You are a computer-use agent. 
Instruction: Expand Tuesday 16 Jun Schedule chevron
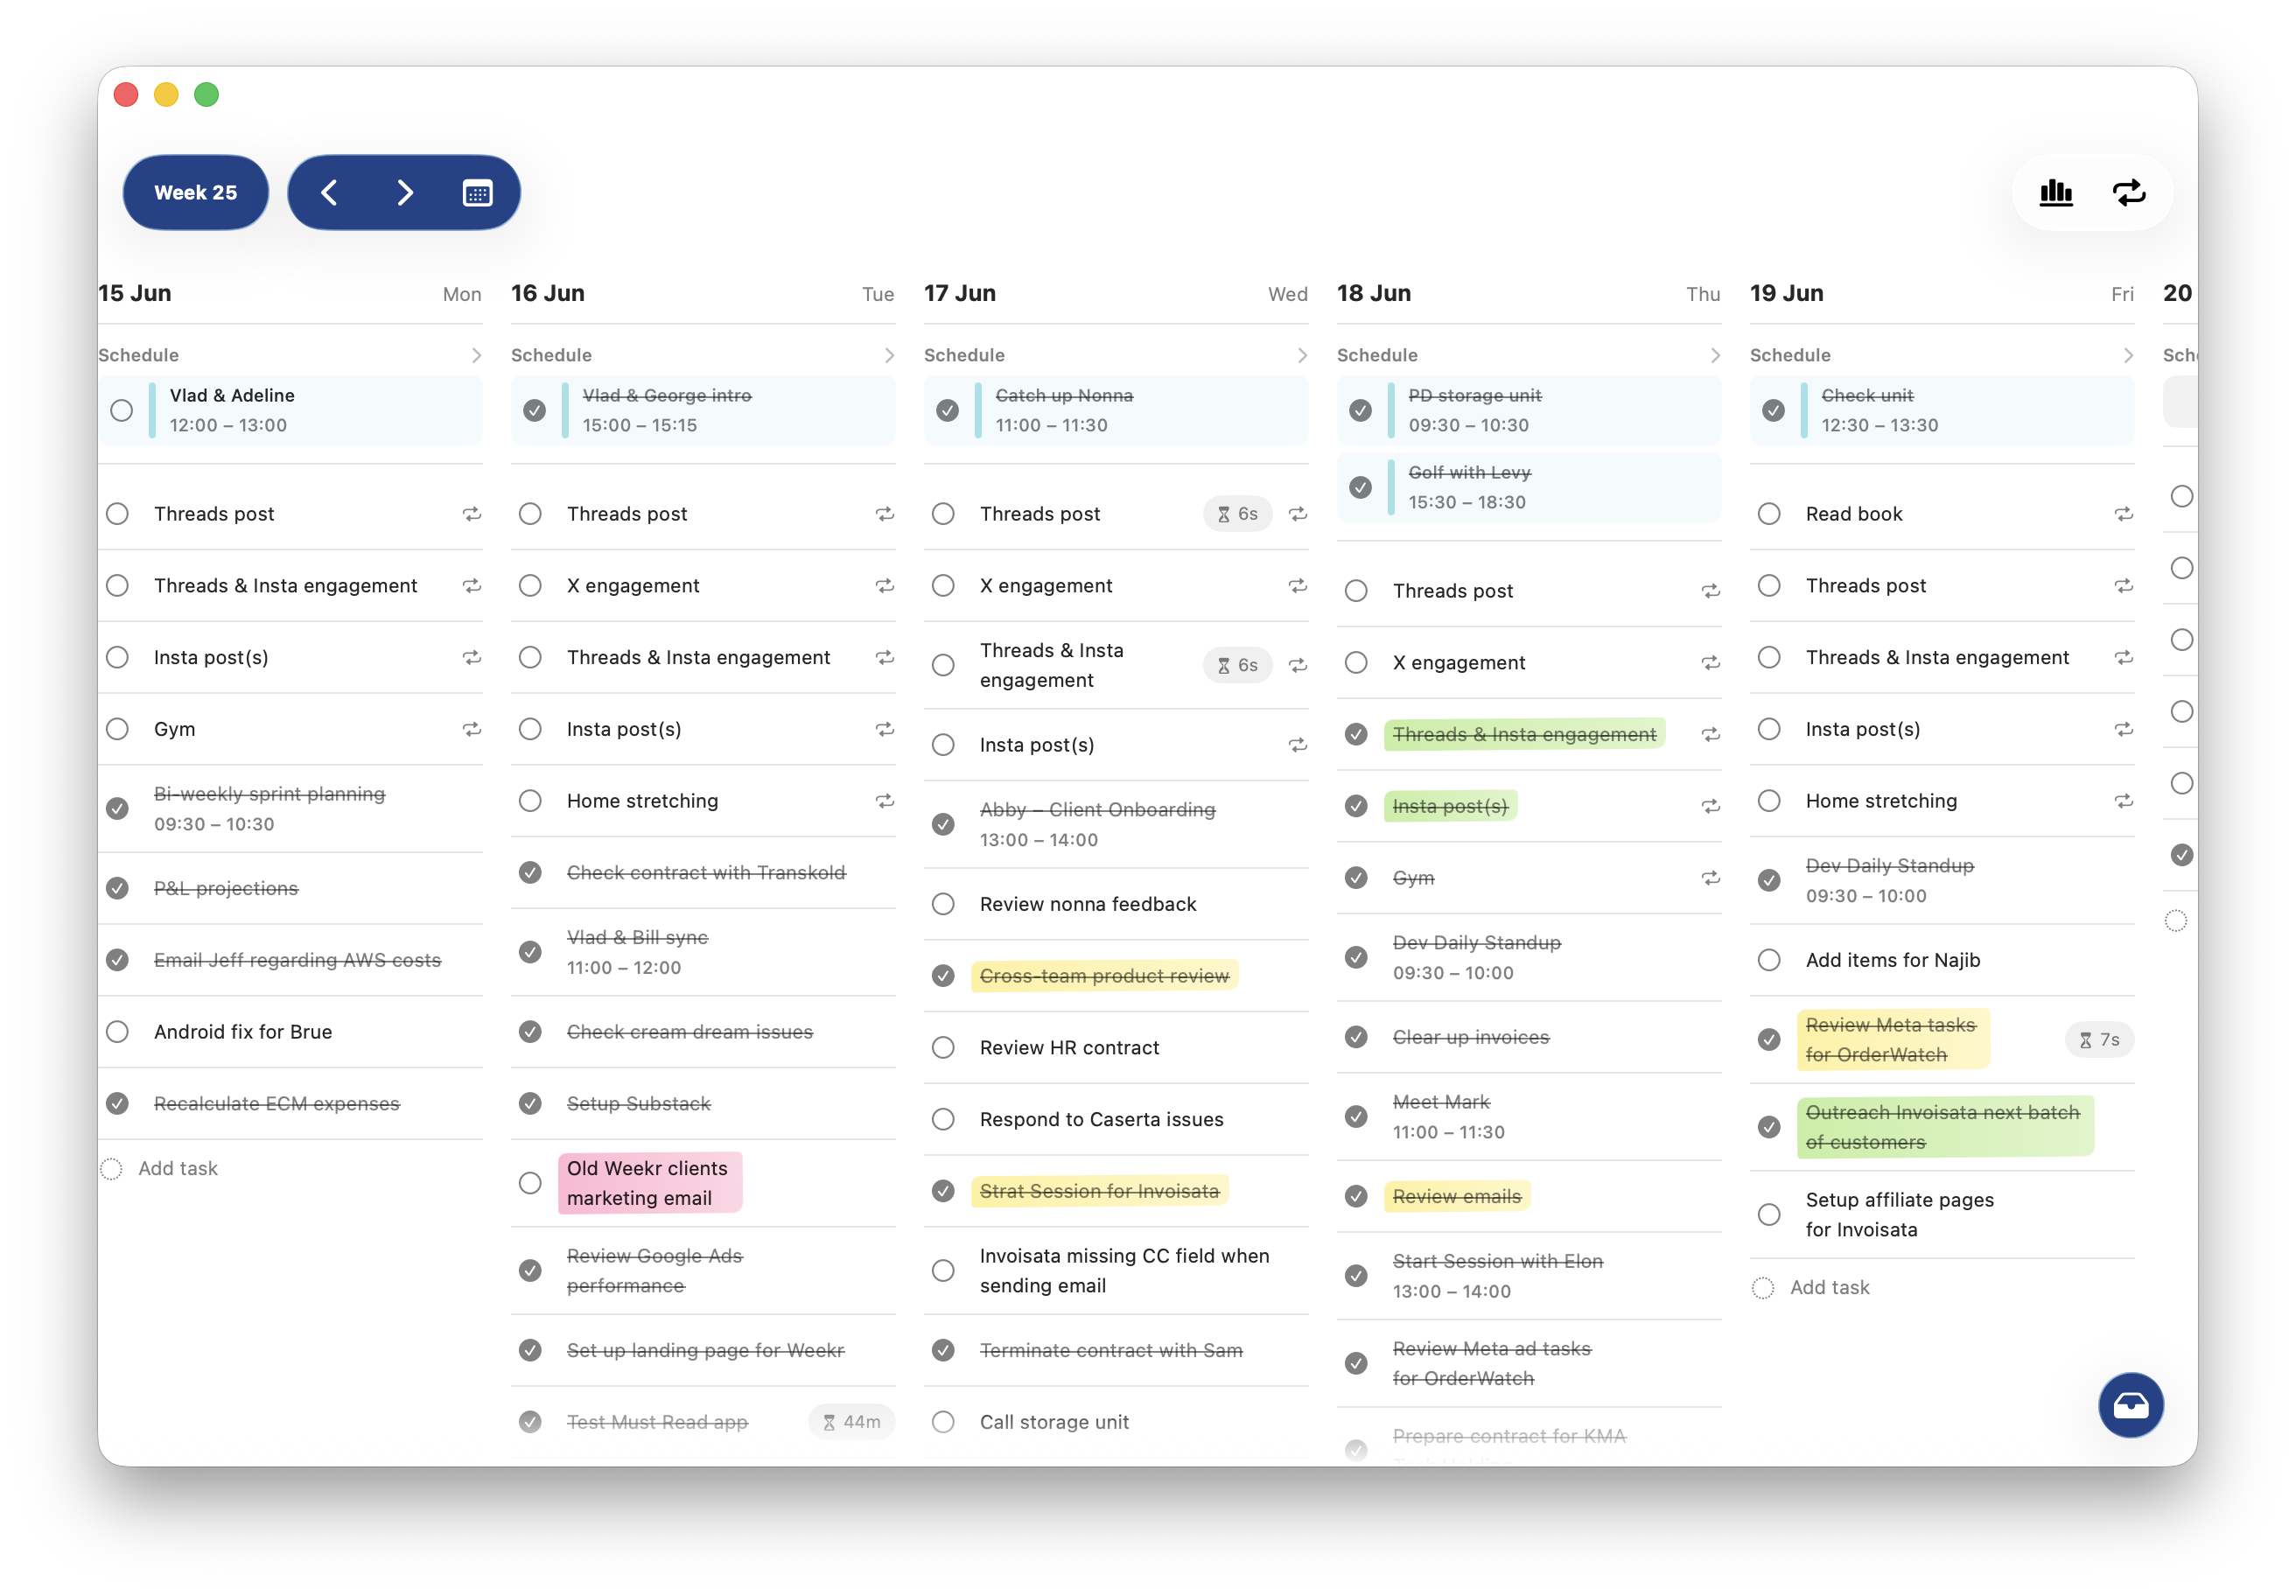coord(889,355)
